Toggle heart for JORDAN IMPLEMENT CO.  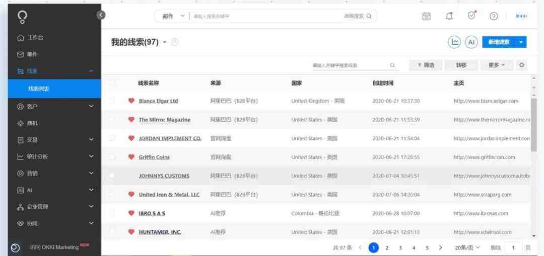(131, 138)
